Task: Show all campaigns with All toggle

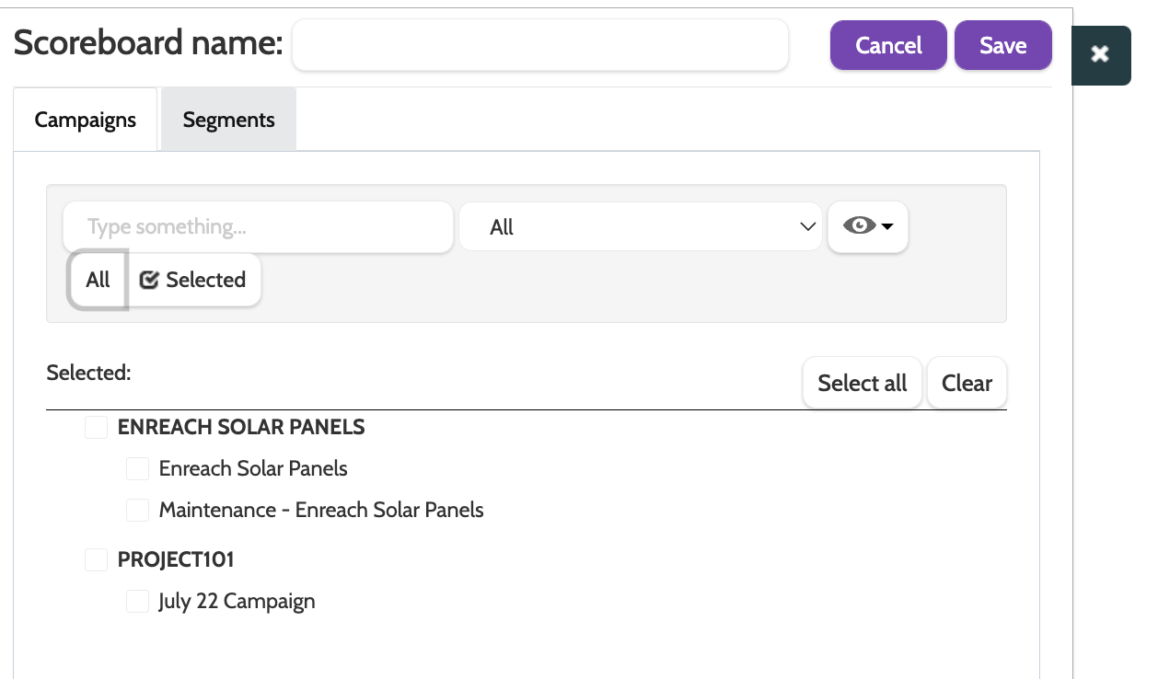Action: tap(98, 281)
